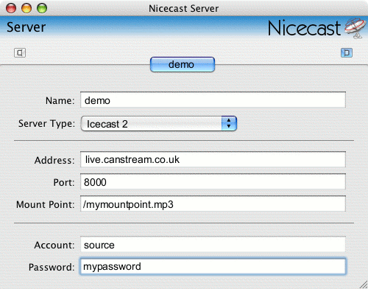The height and width of the screenshot is (289, 368).
Task: Click the Account label text
Action: click(54, 245)
